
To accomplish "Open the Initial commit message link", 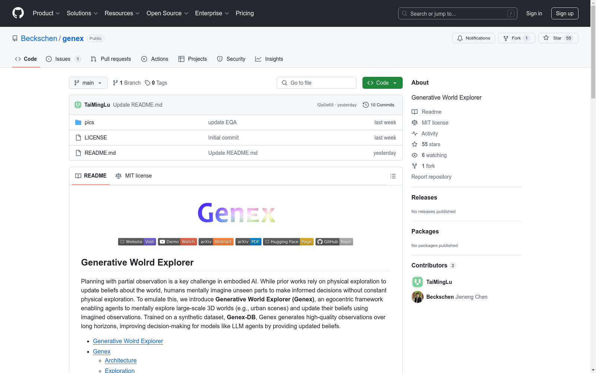I will coord(223,138).
